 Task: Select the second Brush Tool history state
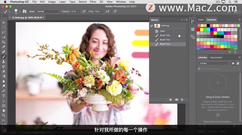[168, 40]
